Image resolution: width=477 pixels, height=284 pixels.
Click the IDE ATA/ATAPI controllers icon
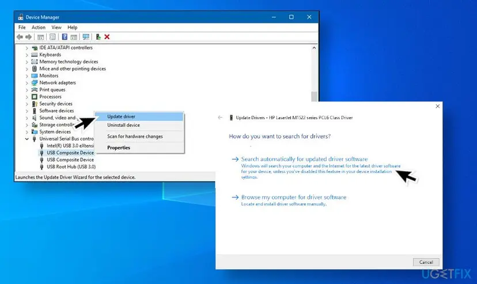click(35, 48)
